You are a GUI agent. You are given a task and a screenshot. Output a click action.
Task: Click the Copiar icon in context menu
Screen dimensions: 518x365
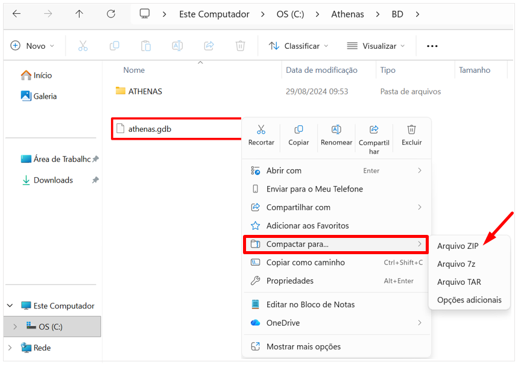click(298, 129)
